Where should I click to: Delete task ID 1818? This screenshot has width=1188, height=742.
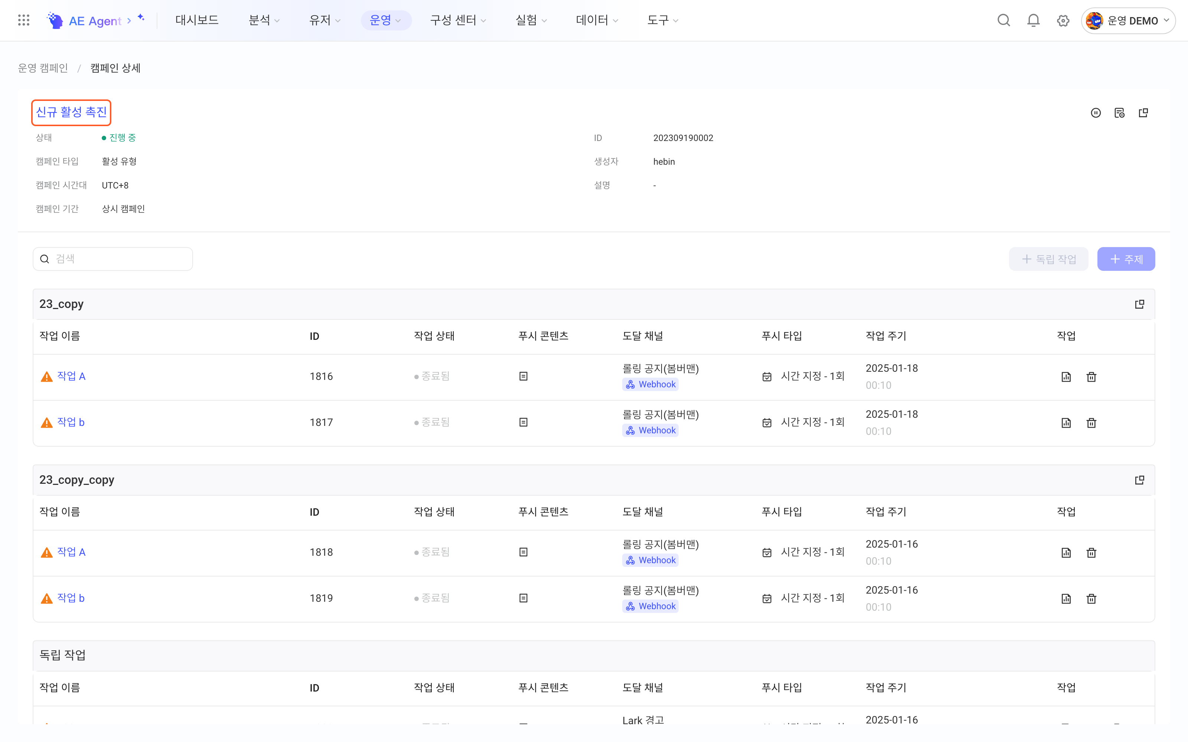(1091, 552)
